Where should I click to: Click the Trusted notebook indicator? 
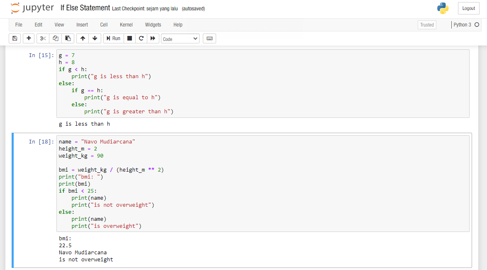pyautogui.click(x=427, y=24)
